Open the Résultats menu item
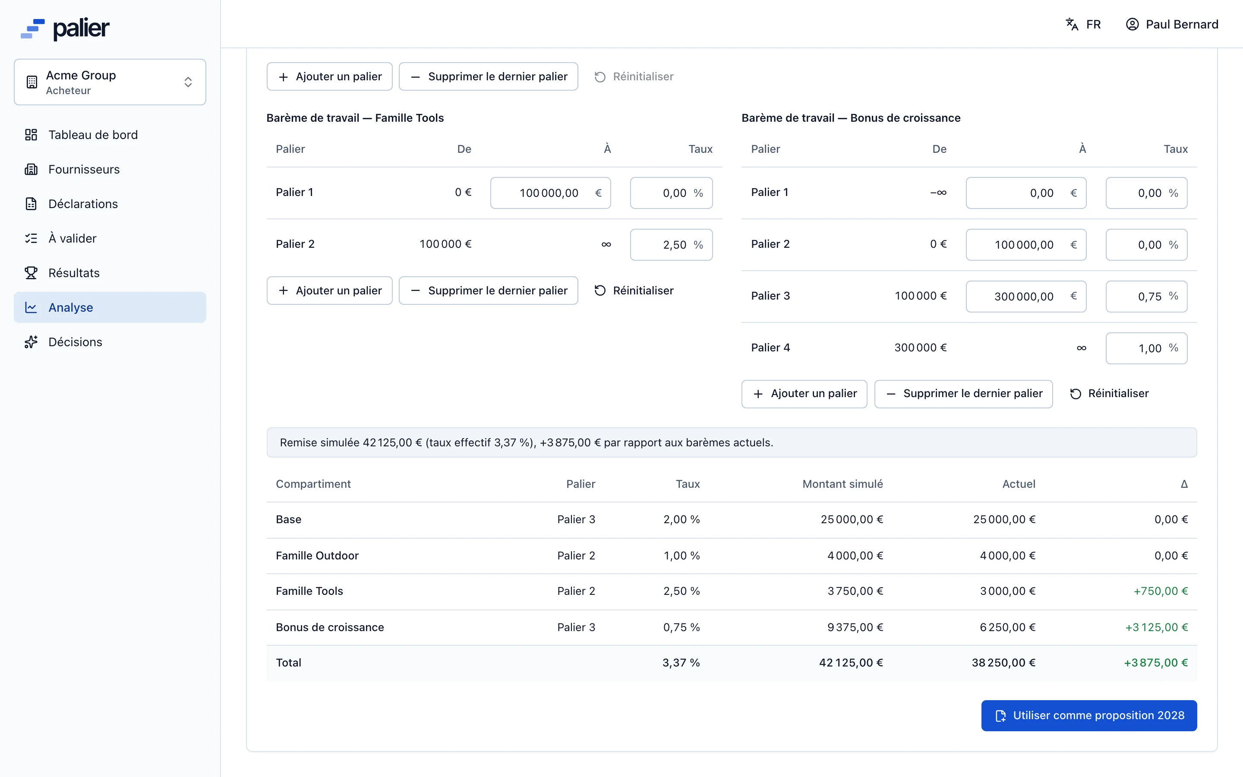1243x777 pixels. 110,273
